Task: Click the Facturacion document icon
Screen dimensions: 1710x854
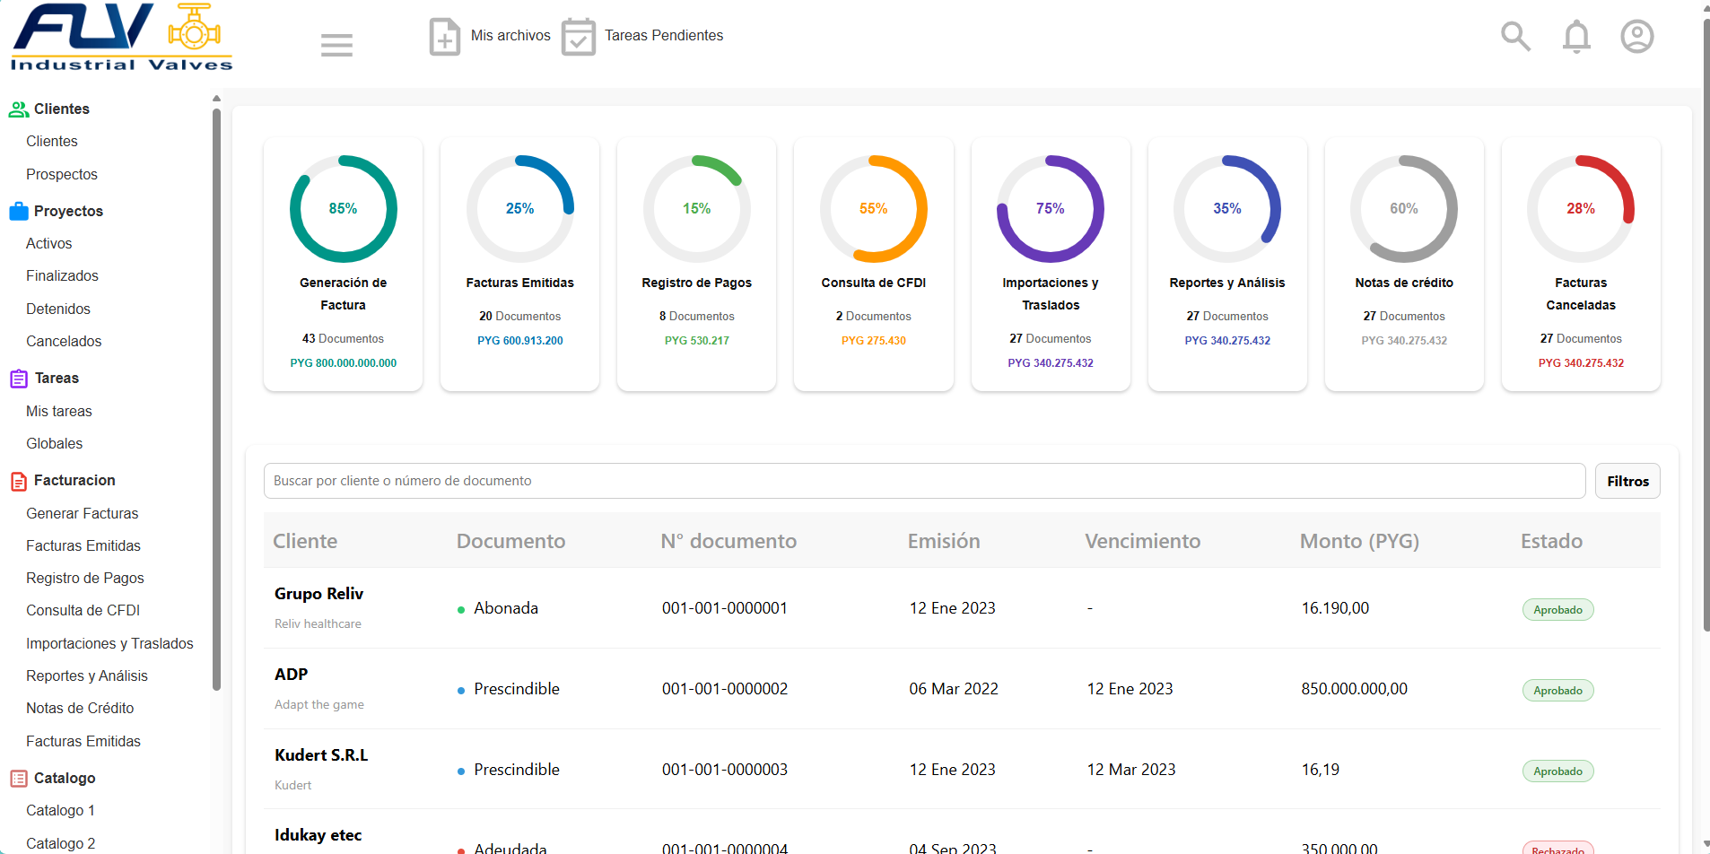Action: coord(19,481)
